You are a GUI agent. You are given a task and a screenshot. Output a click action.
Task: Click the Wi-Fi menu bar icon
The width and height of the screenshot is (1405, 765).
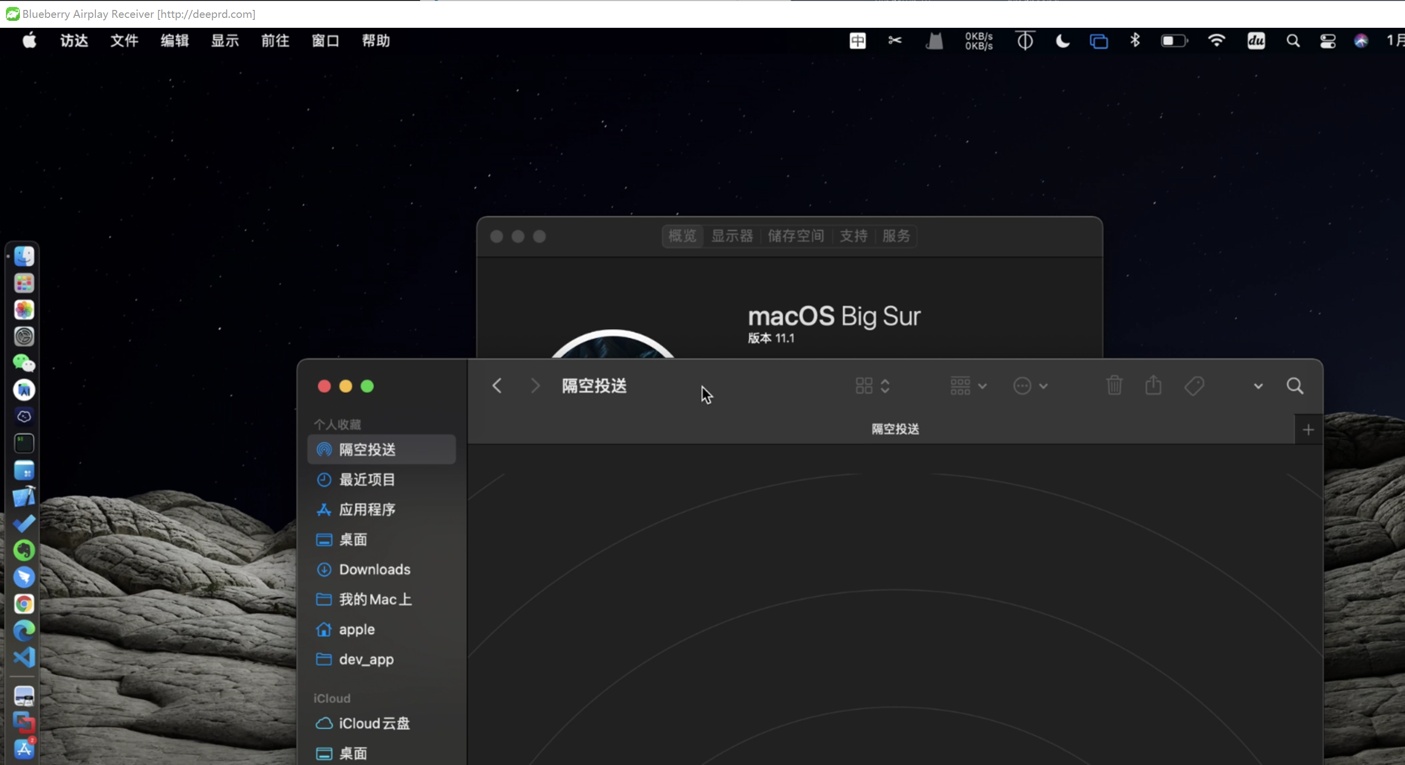pos(1216,41)
